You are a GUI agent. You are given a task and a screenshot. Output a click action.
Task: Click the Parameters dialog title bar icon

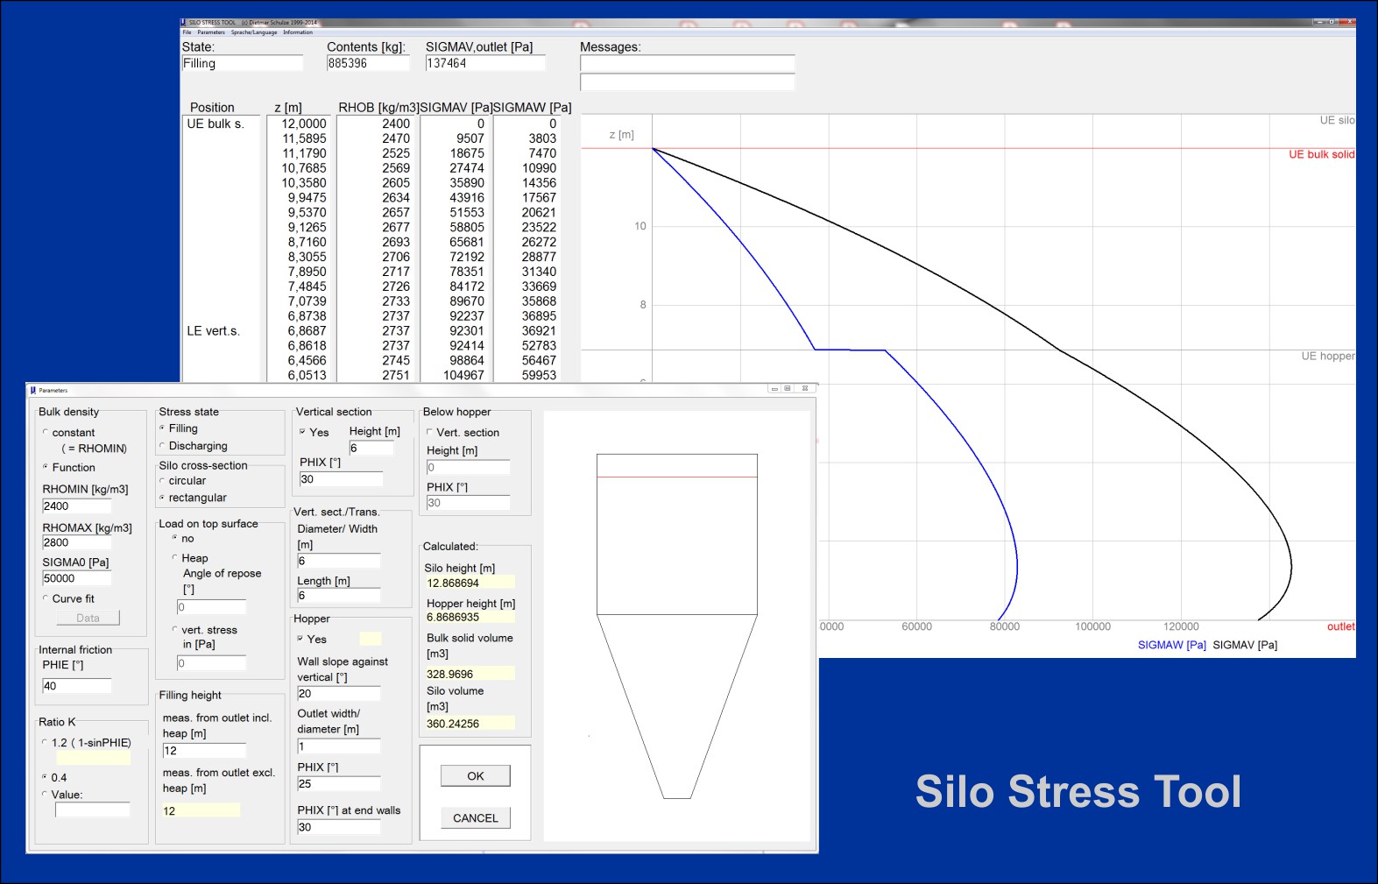[x=33, y=390]
